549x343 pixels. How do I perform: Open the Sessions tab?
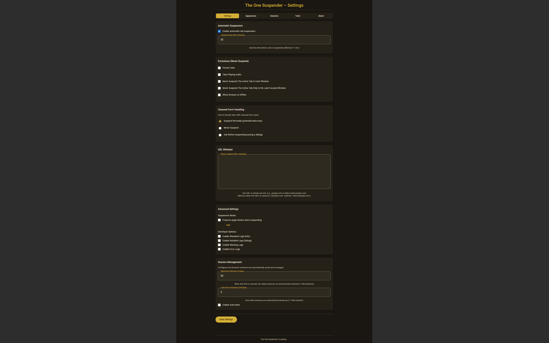tap(274, 16)
